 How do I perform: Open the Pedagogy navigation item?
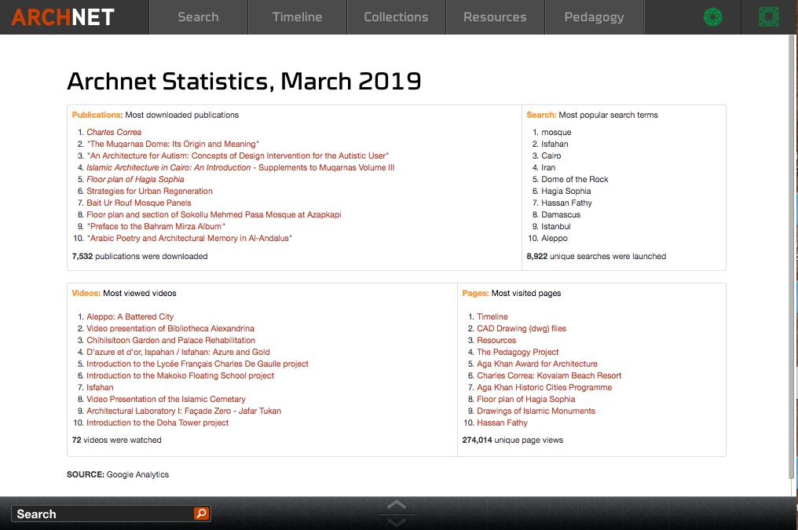(594, 16)
